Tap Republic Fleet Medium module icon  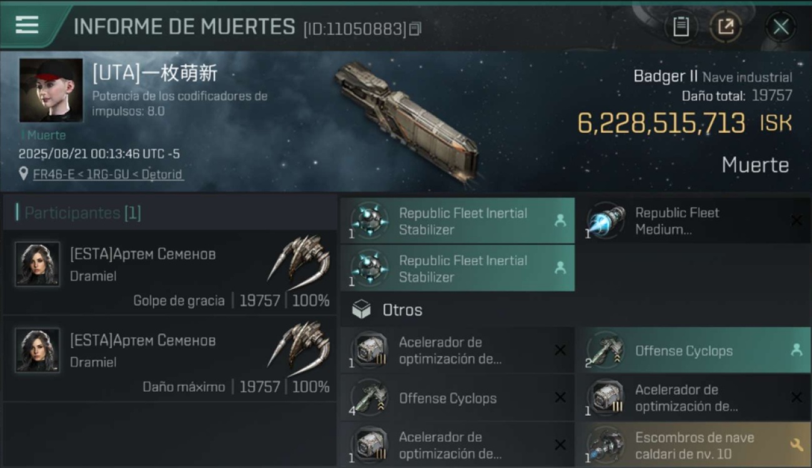pos(606,221)
